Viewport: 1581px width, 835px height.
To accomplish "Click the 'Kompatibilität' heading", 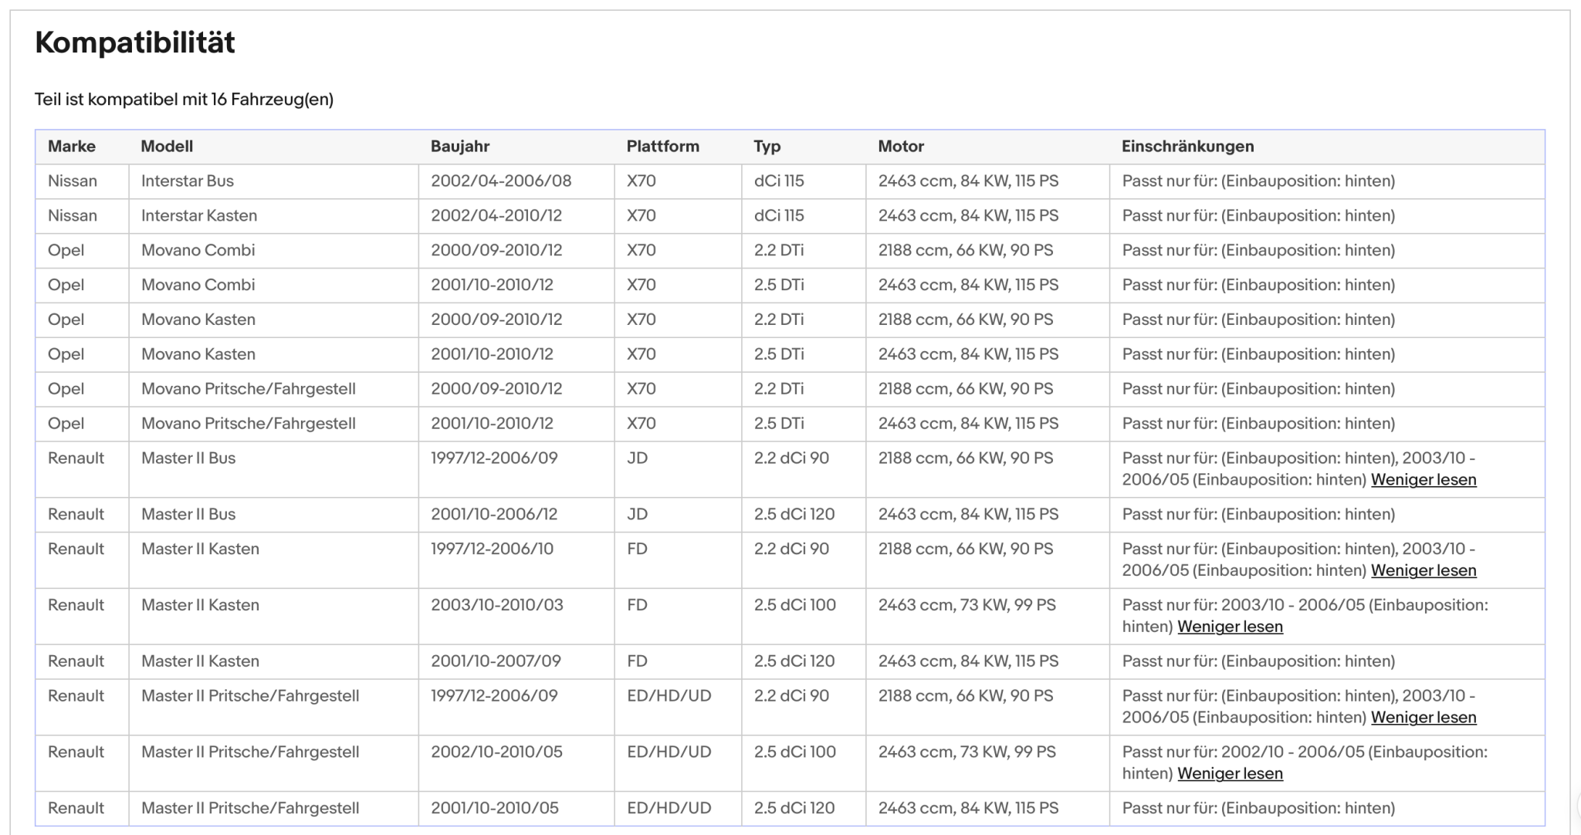I will coord(135,42).
